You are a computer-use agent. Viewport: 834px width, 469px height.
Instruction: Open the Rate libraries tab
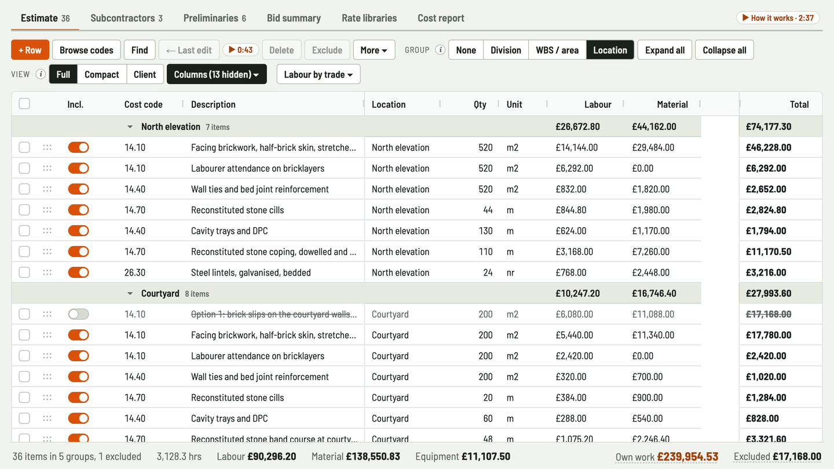coord(370,18)
